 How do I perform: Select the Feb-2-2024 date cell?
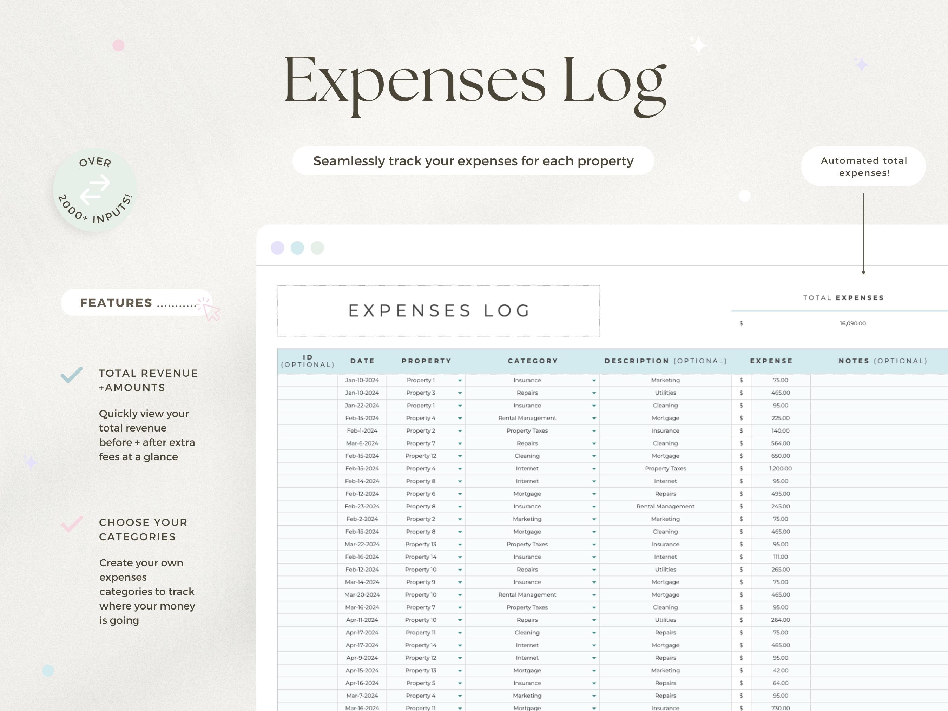click(x=362, y=519)
